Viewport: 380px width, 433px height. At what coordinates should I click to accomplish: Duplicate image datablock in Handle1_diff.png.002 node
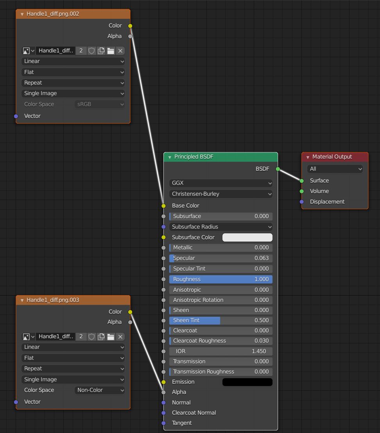(101, 51)
